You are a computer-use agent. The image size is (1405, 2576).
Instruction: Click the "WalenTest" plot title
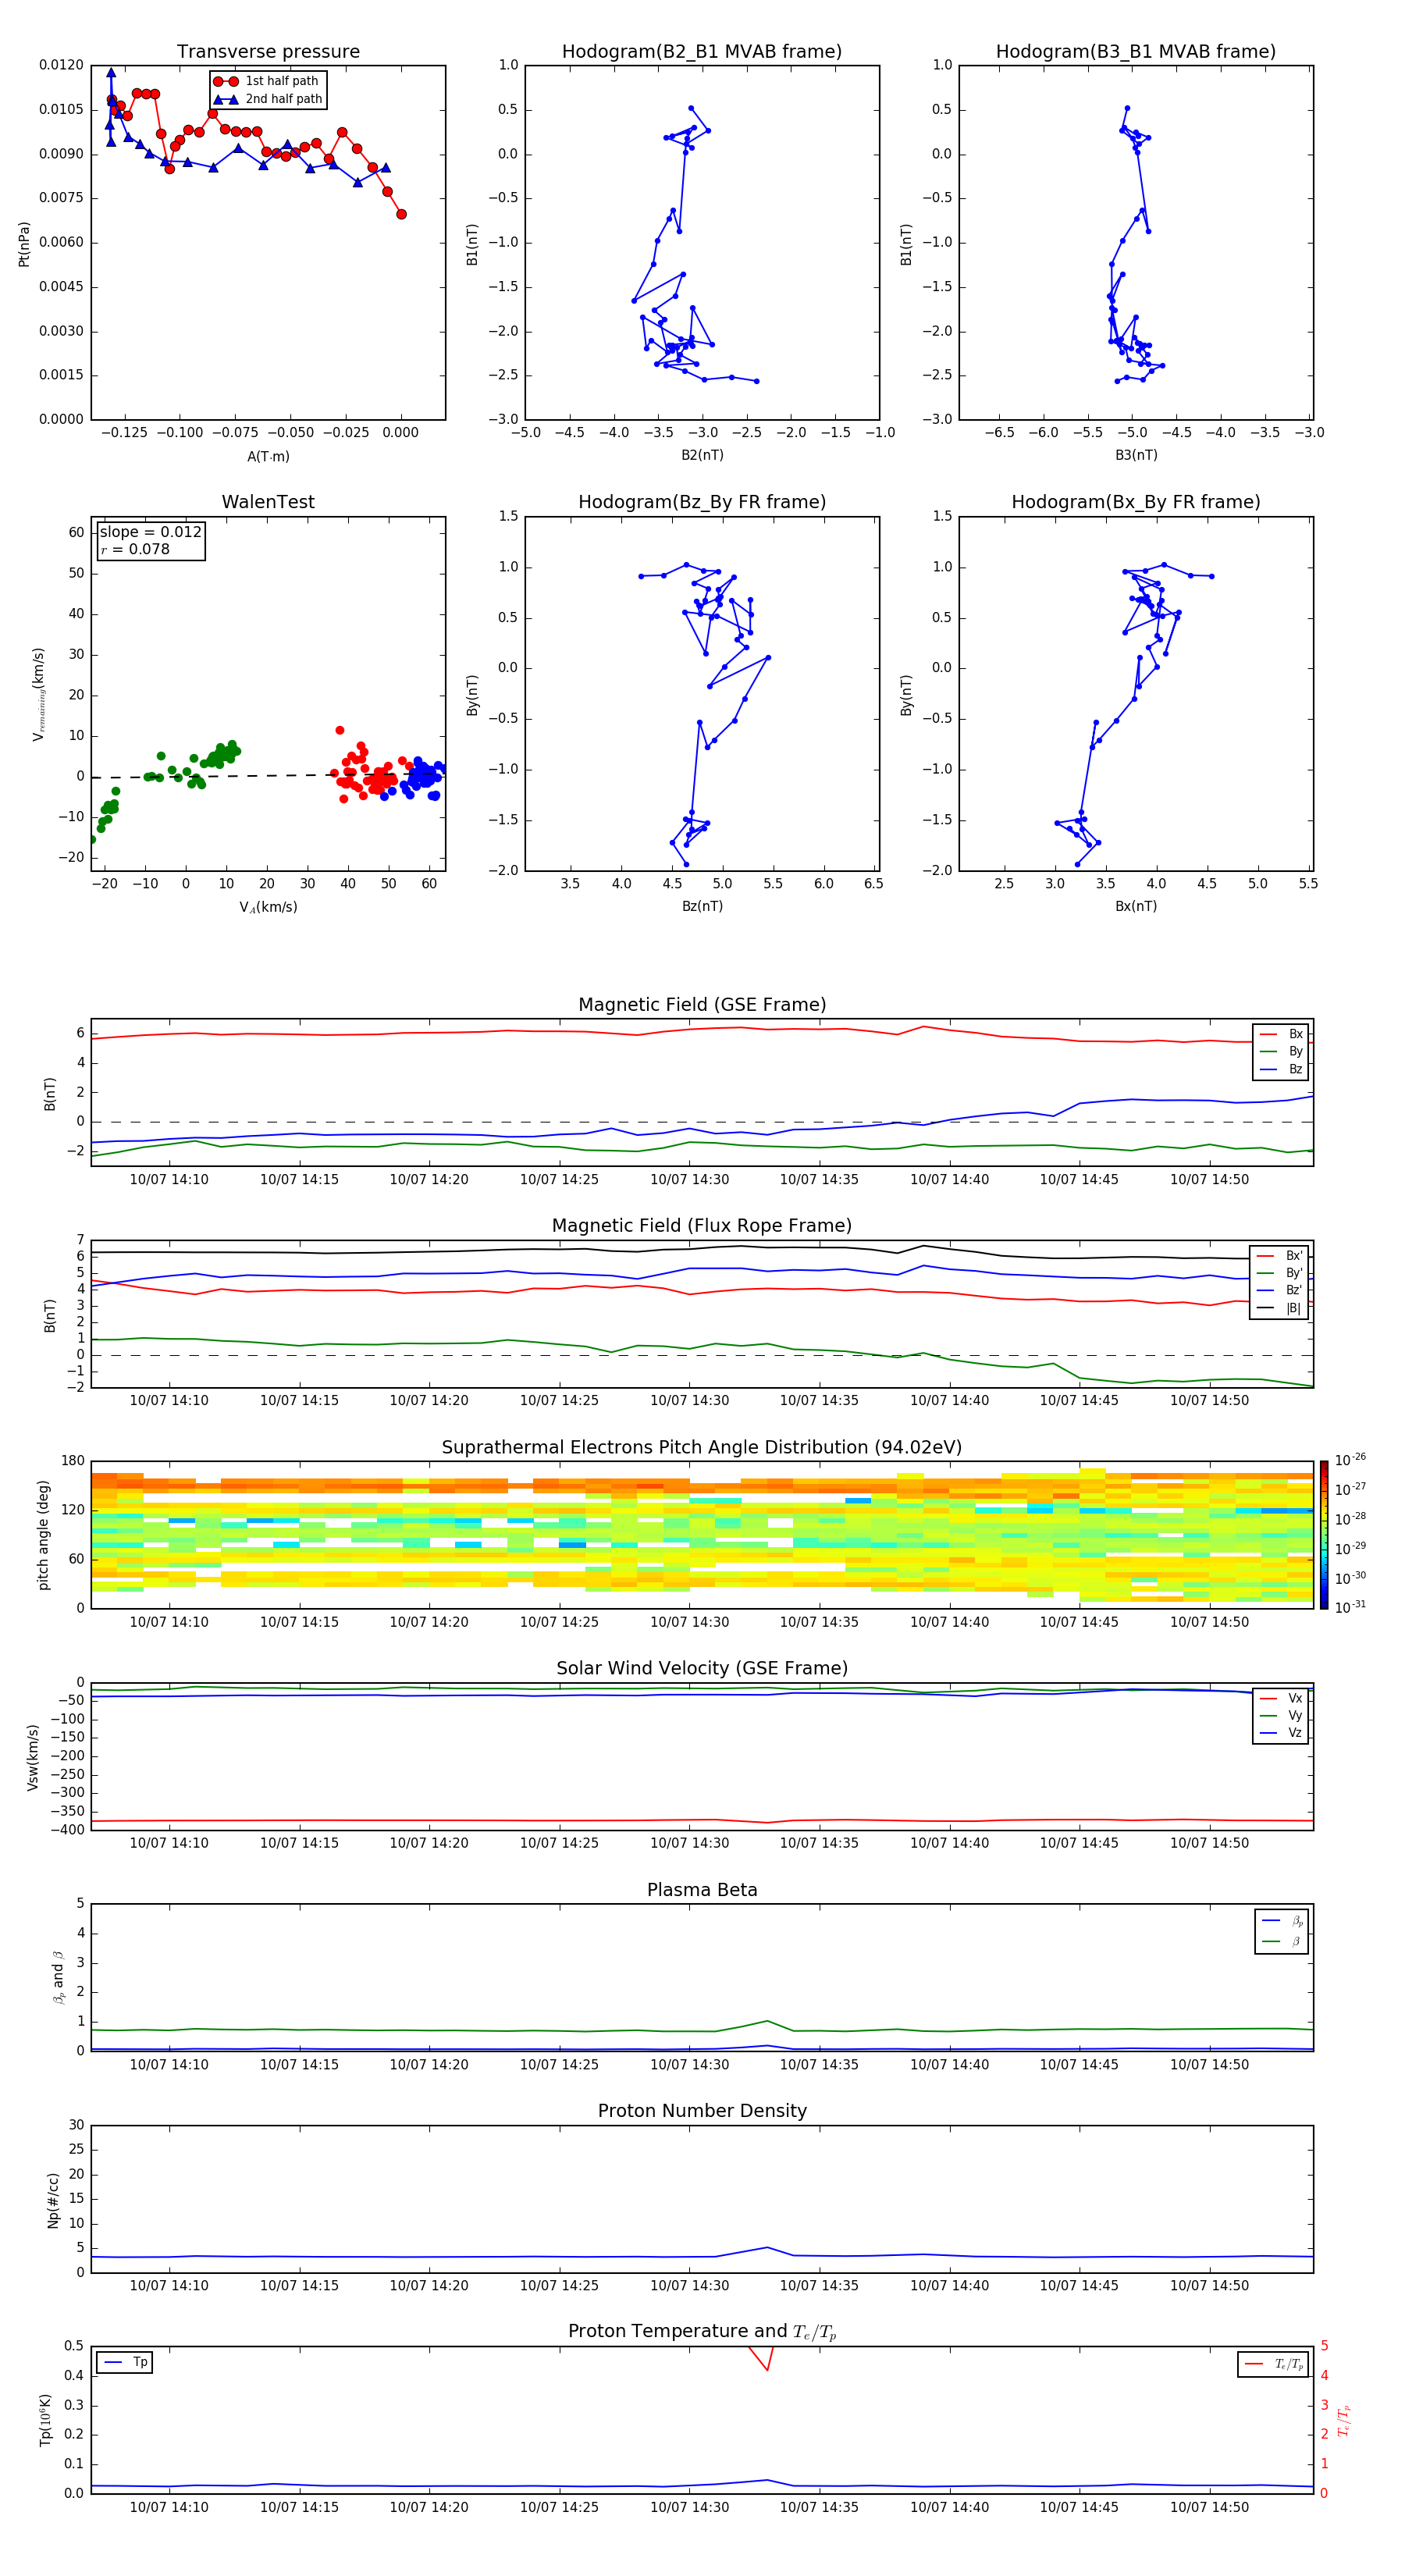click(268, 502)
